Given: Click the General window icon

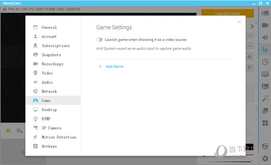Looking at the screenshot, I should (35, 27).
